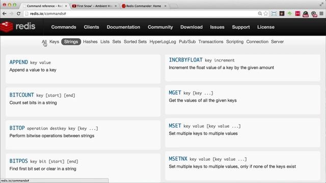Open the Commands nav item

click(x=64, y=27)
